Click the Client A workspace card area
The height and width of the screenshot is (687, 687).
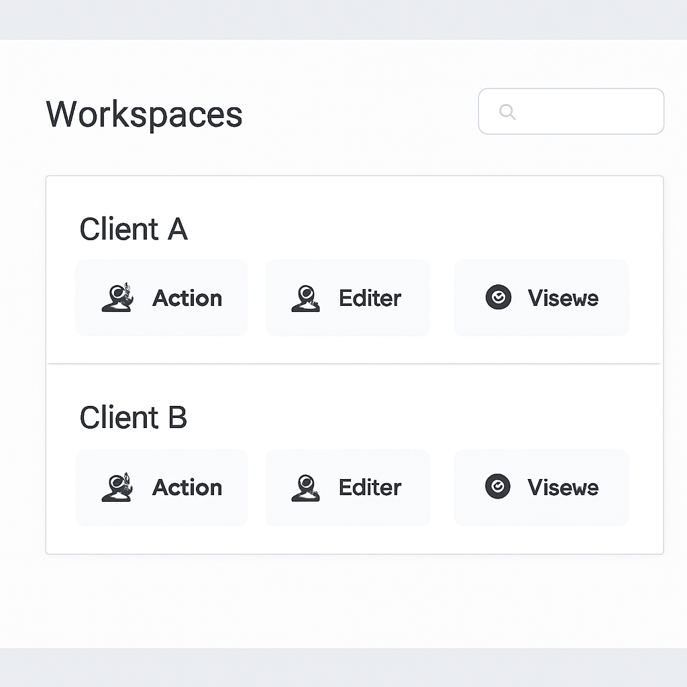354,268
